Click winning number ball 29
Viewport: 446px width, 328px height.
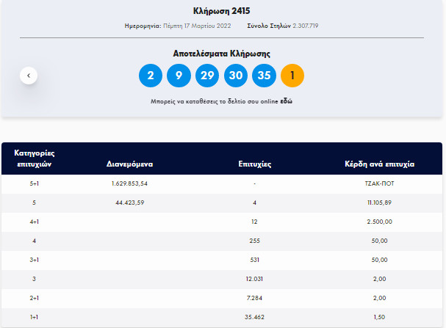tap(207, 76)
